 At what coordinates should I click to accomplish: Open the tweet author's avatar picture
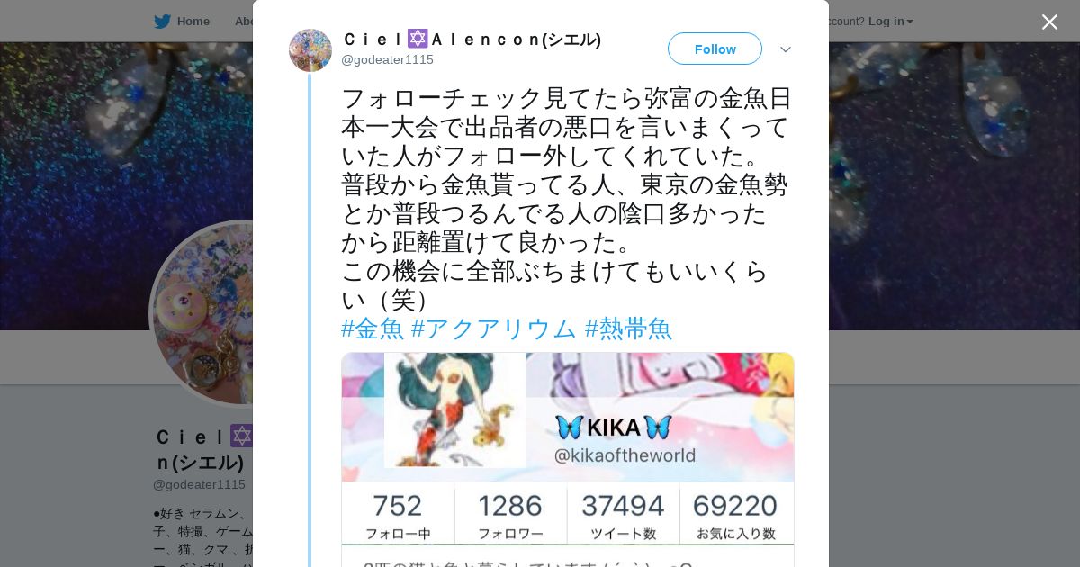click(310, 50)
